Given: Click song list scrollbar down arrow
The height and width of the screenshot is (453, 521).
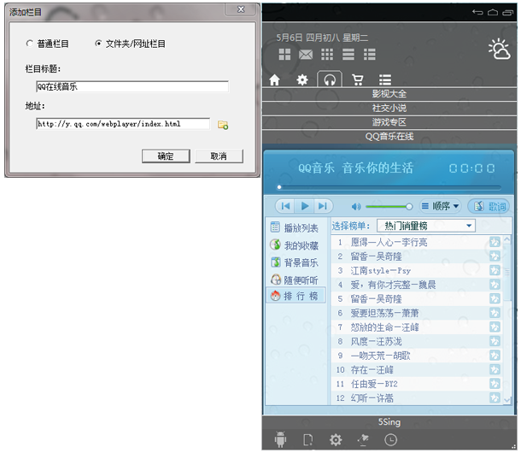Looking at the screenshot, I should [x=507, y=400].
